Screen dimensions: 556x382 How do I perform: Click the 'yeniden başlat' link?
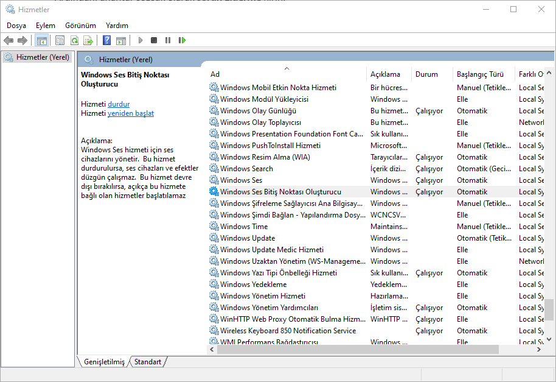coord(131,113)
